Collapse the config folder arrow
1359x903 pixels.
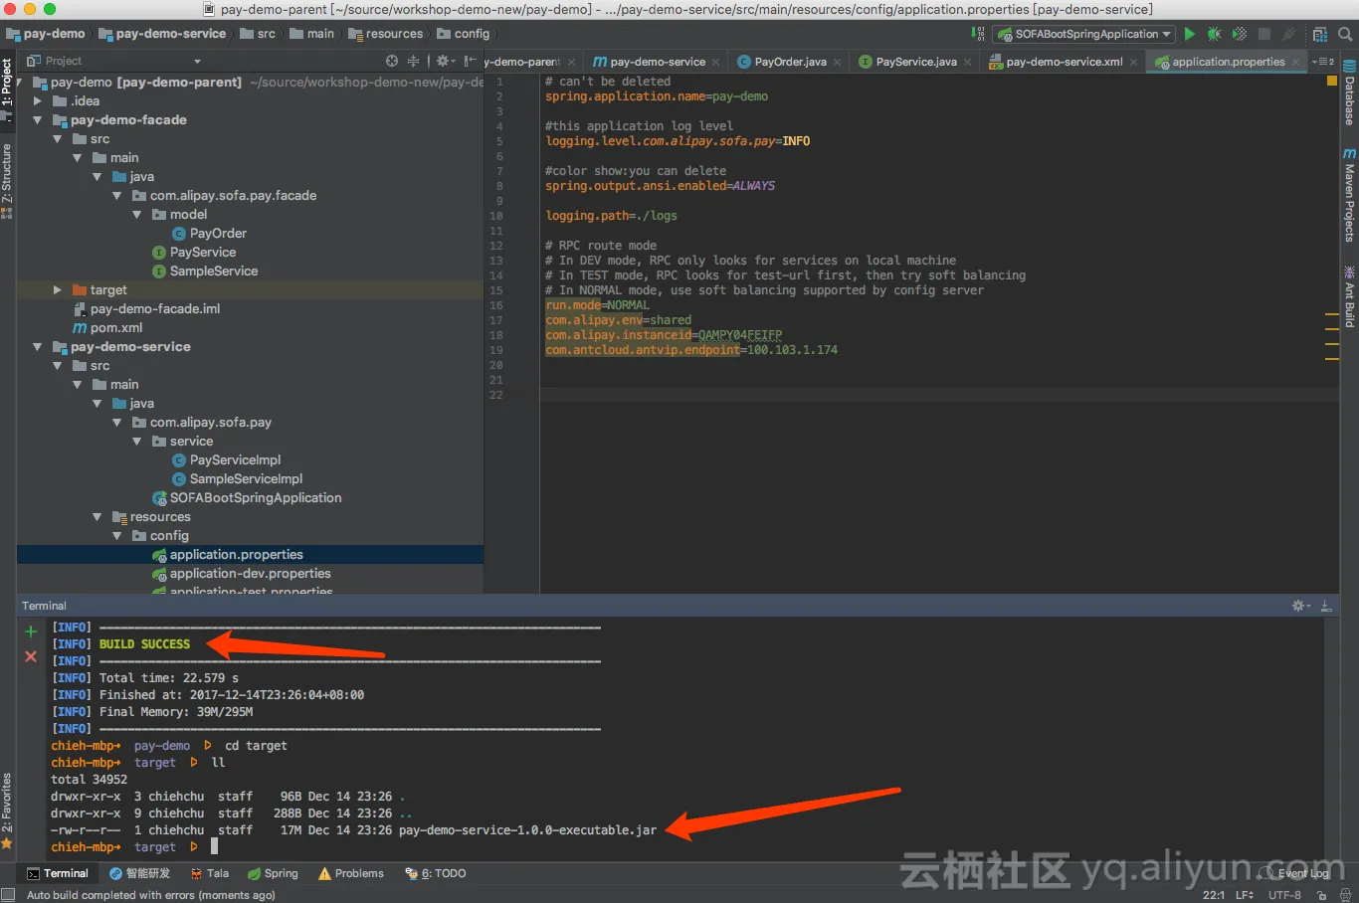[x=117, y=535]
